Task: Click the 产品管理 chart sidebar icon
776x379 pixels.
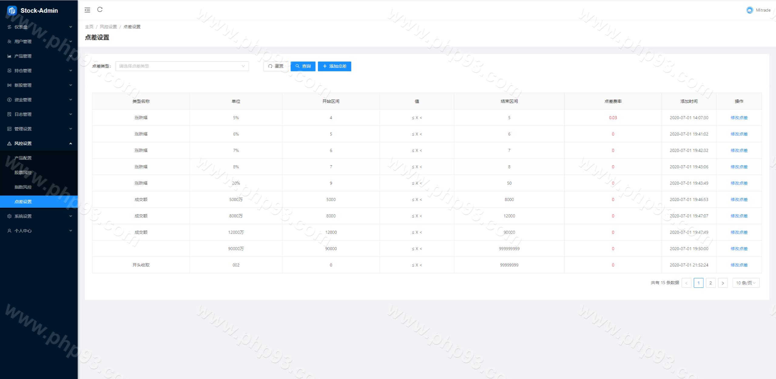Action: tap(9, 56)
